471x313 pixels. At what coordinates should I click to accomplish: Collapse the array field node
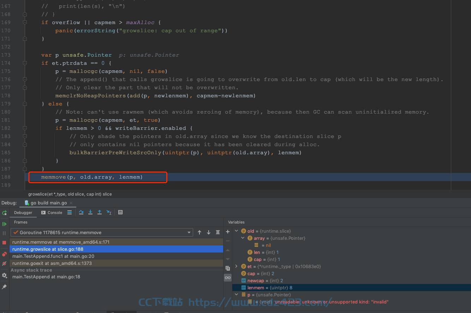point(243,238)
